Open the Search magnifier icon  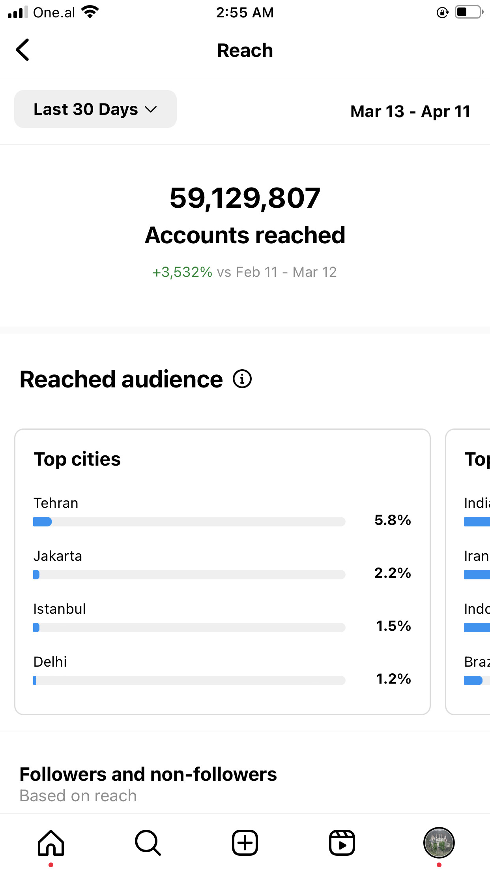(148, 843)
